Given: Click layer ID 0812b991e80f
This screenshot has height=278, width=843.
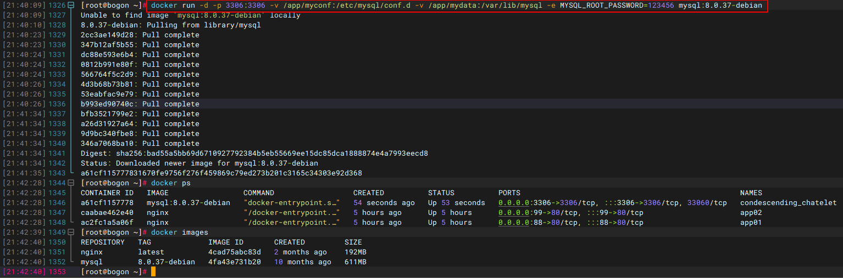Looking at the screenshot, I should (x=107, y=65).
